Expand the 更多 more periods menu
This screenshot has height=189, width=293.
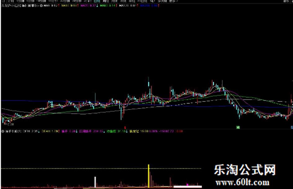click(173, 1)
